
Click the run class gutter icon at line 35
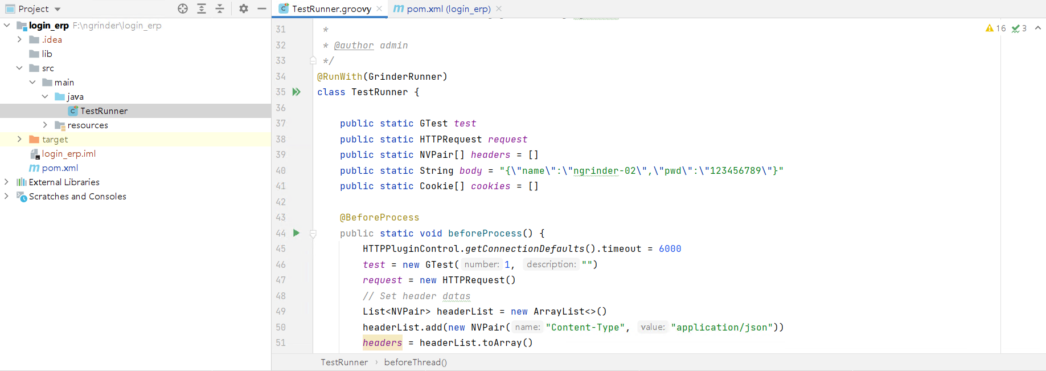[296, 92]
